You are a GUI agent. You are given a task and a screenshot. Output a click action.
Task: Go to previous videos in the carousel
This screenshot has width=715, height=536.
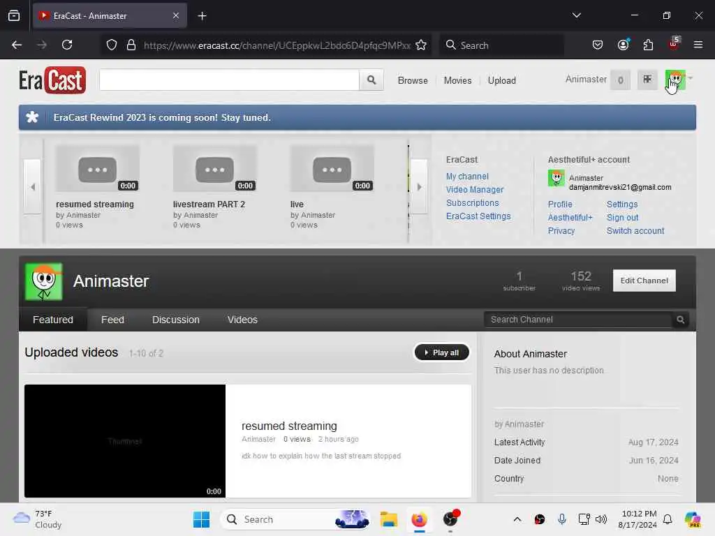[32, 187]
